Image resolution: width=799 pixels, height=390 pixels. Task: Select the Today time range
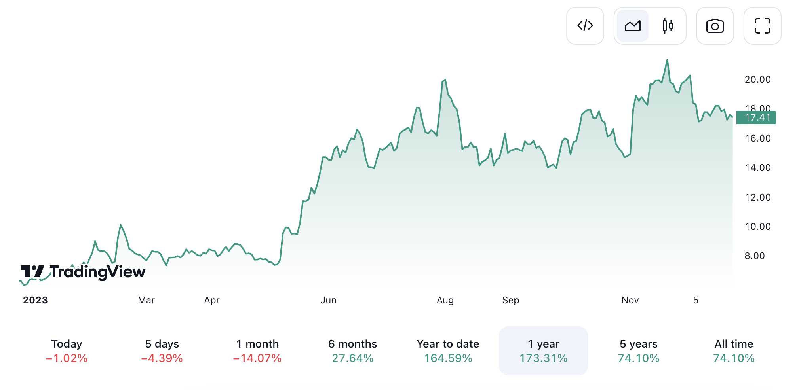pos(67,351)
